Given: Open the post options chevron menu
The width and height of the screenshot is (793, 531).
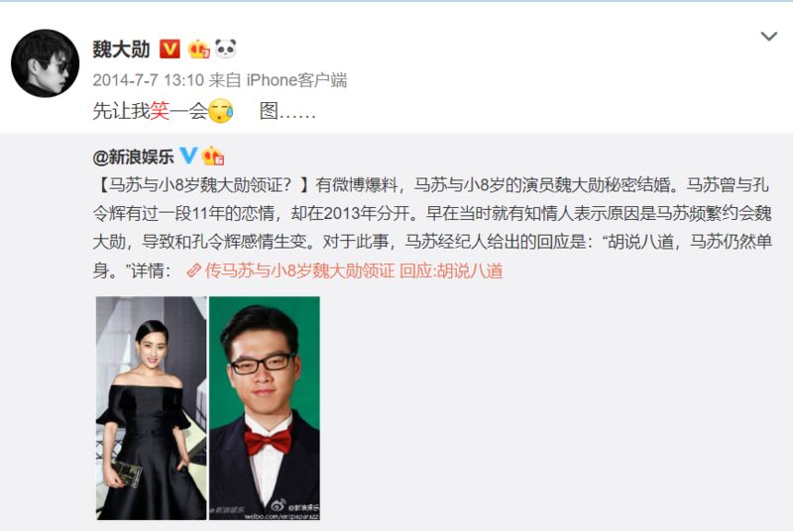Looking at the screenshot, I should (x=769, y=37).
